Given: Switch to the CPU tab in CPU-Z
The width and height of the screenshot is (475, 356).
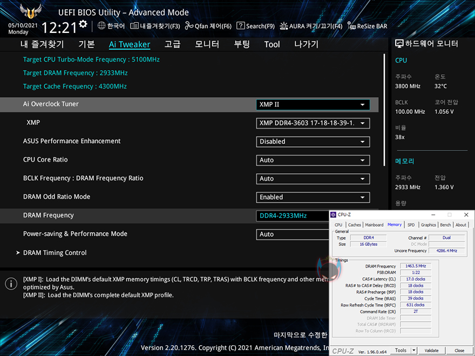Looking at the screenshot, I should 338,225.
